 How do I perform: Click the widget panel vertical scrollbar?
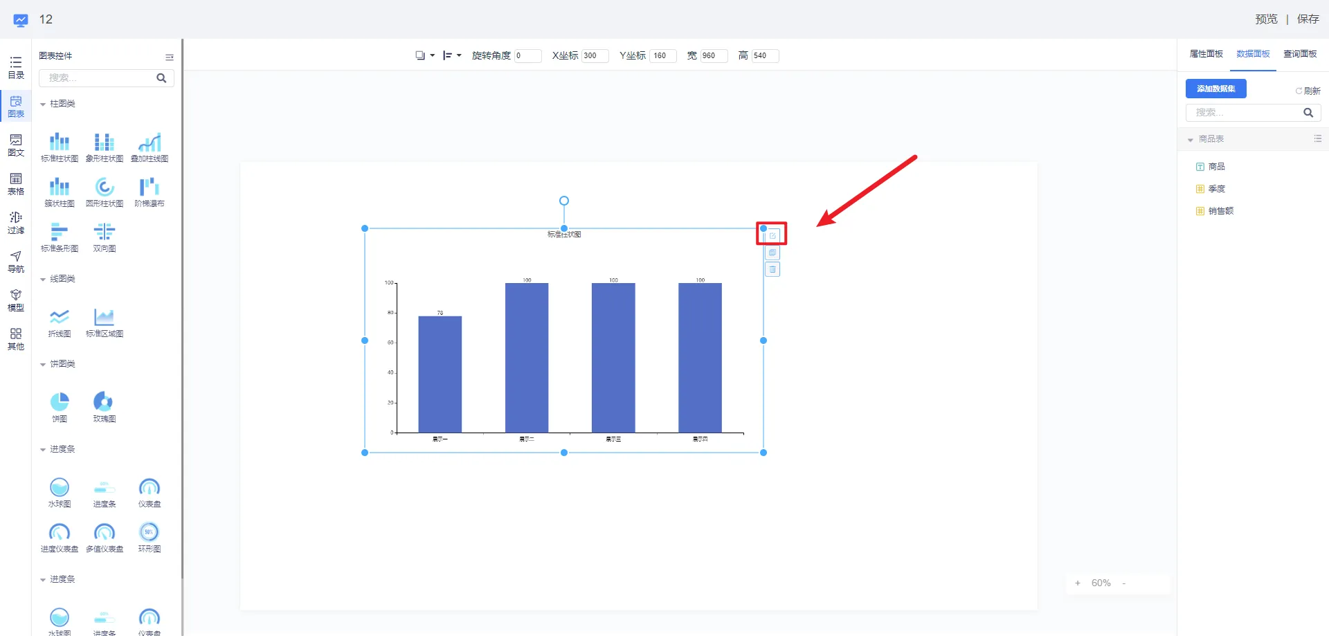(182, 308)
